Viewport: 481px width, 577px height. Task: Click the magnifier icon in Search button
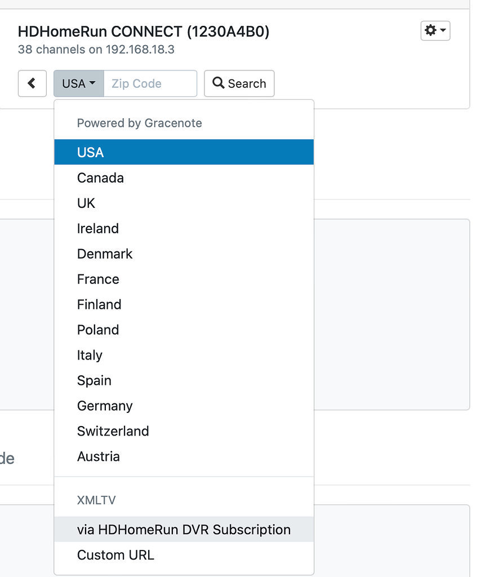coord(219,83)
